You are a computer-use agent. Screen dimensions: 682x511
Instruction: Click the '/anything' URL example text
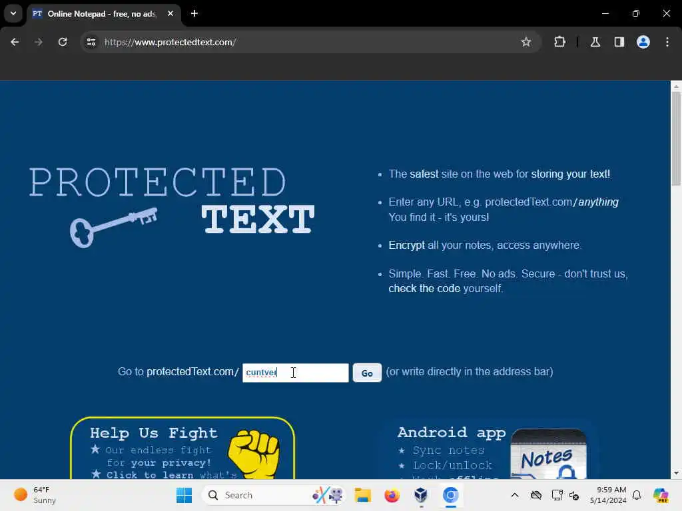(x=596, y=202)
